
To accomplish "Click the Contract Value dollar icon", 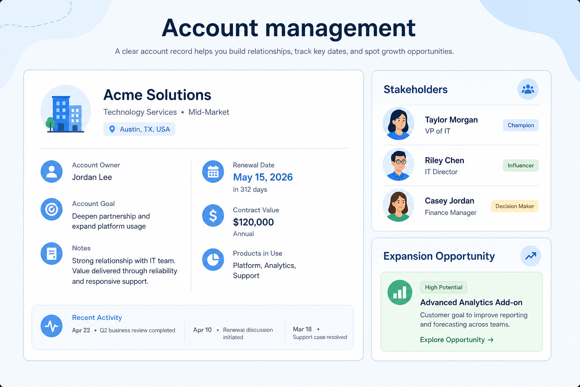I will (213, 215).
